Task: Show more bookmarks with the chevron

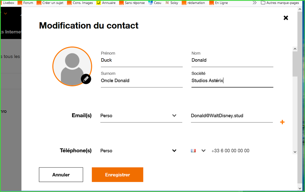Action: 254,3
